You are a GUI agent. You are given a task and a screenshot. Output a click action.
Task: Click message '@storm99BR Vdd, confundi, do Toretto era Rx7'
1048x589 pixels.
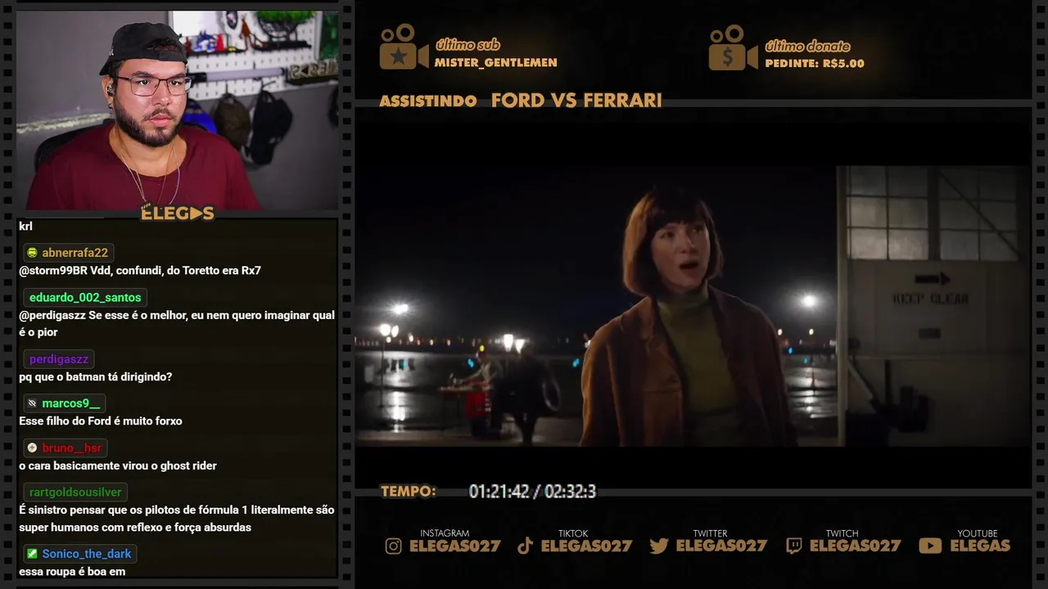140,271
